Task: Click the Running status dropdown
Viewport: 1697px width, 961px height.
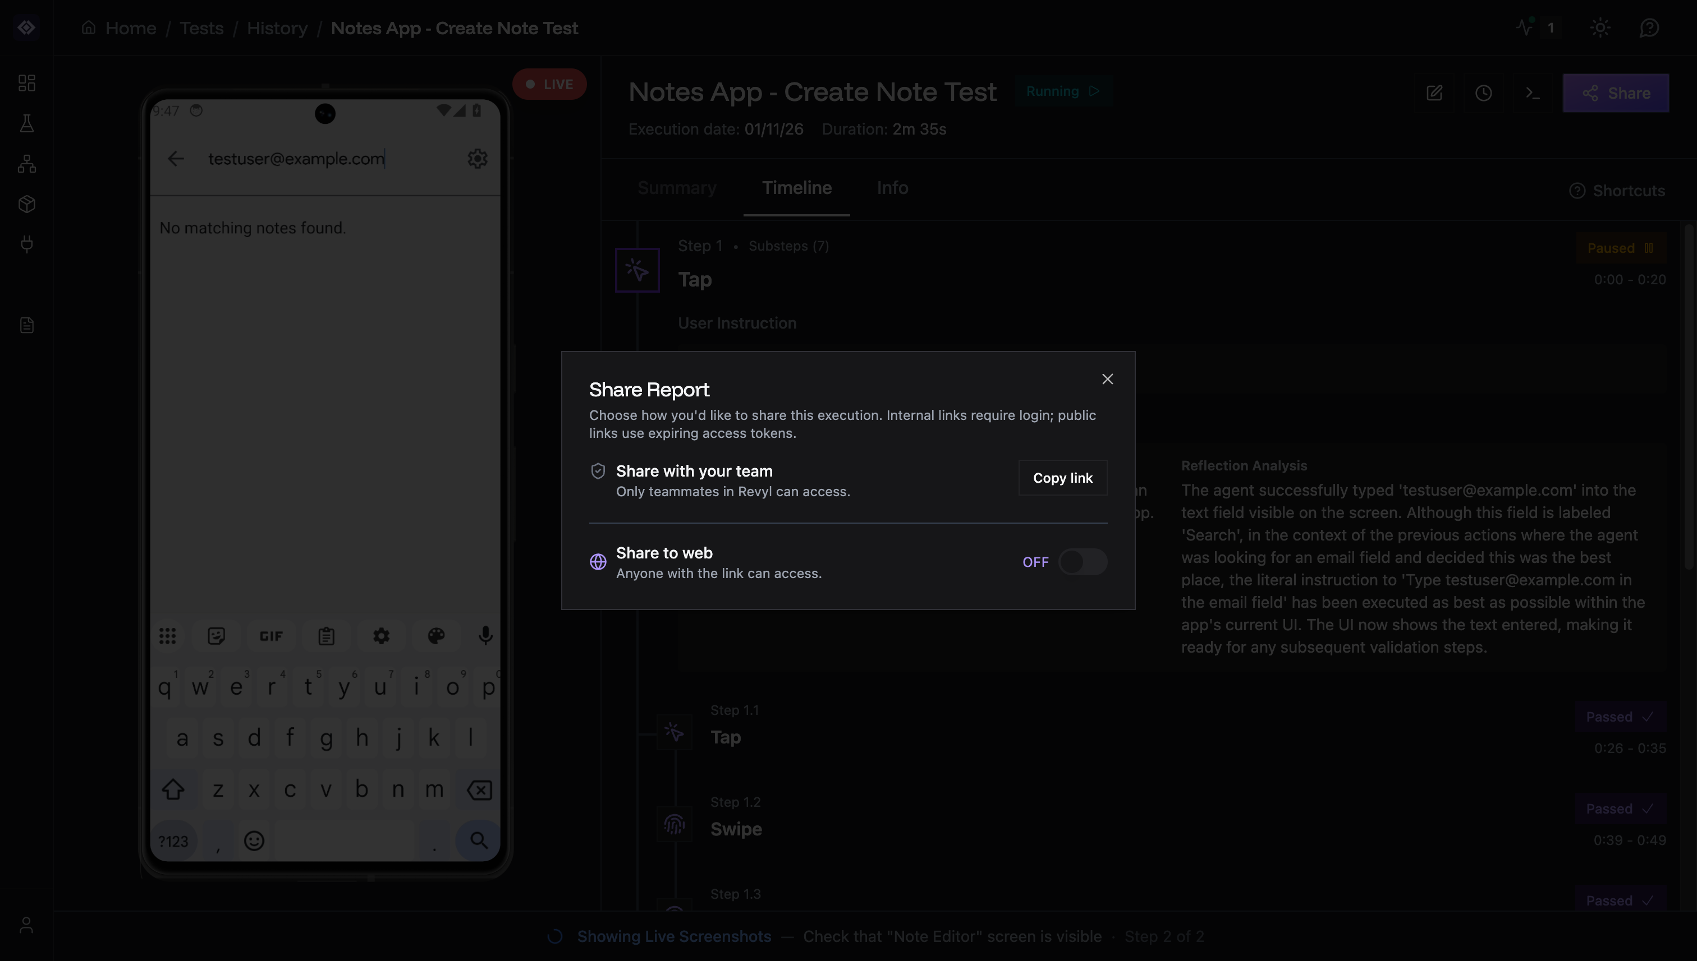Action: 1063,91
